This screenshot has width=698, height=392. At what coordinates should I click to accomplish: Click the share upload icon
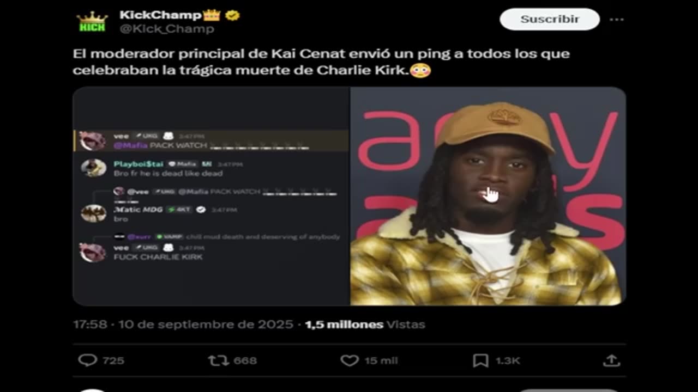click(x=611, y=360)
